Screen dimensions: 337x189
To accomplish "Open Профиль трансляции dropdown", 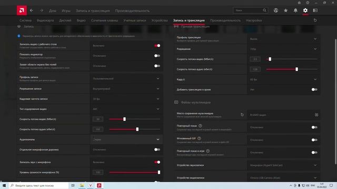I will coord(283,39).
